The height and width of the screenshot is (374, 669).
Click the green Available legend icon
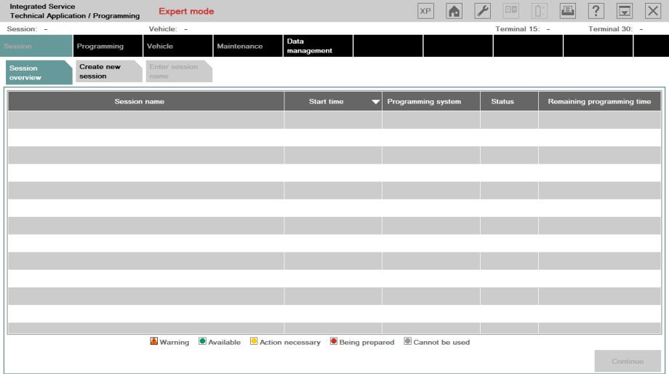point(202,341)
